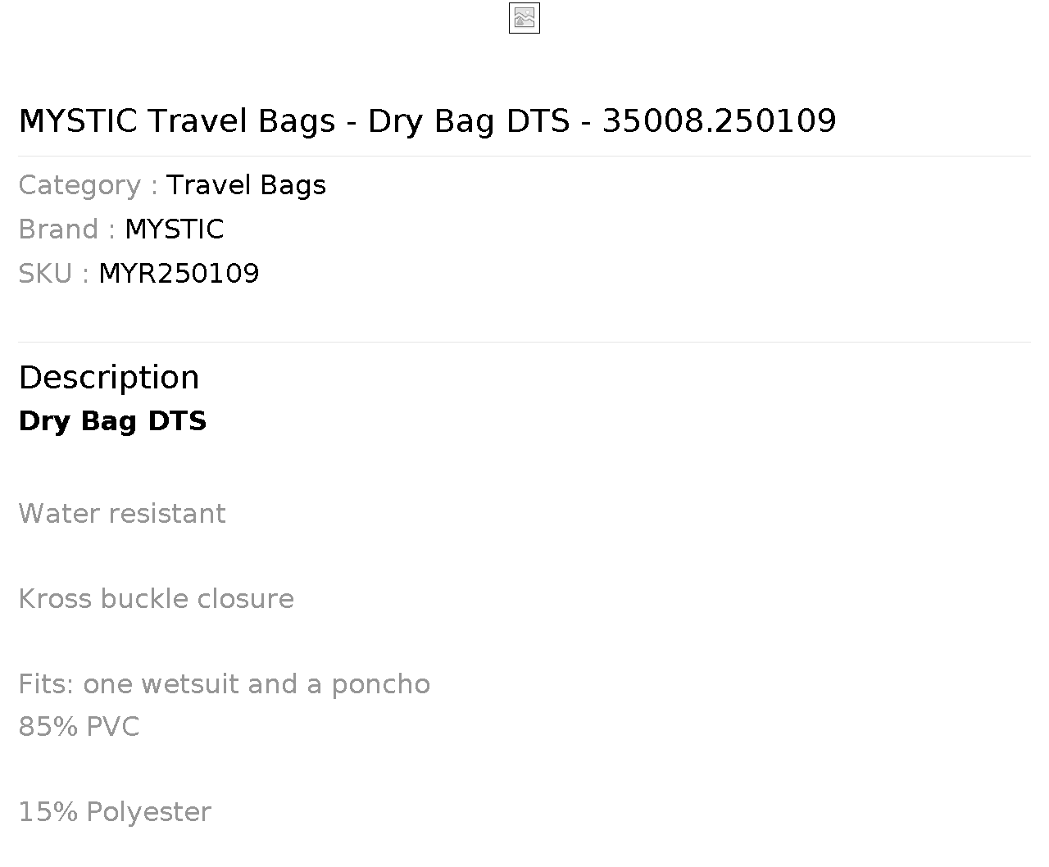1049x867 pixels.
Task: Open the Travel Bags category link
Action: pyautogui.click(x=246, y=185)
